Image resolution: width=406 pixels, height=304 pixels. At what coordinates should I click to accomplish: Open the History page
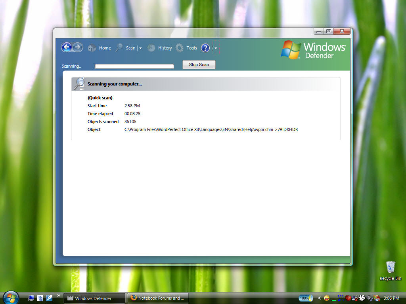pyautogui.click(x=159, y=48)
